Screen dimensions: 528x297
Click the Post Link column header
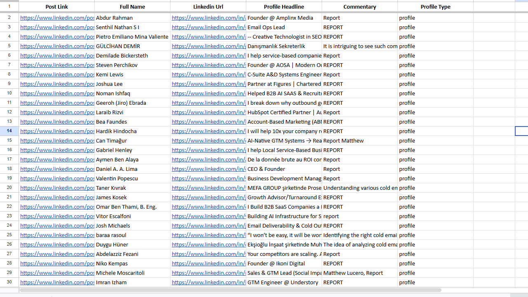coord(57,7)
